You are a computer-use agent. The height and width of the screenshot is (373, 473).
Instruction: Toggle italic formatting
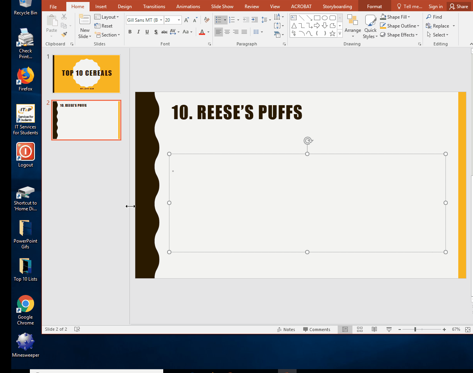[x=138, y=32]
